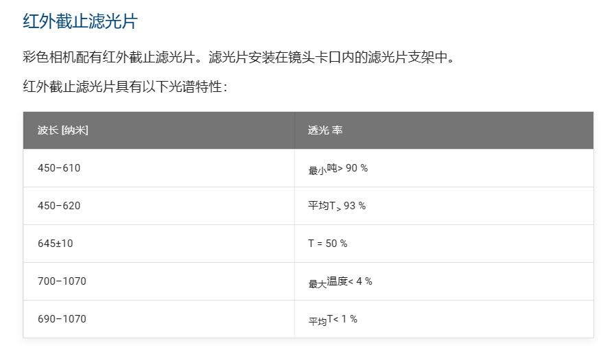This screenshot has height=352, width=614.
Task: Click the 波长 [纳米] column header
Action: coord(63,130)
